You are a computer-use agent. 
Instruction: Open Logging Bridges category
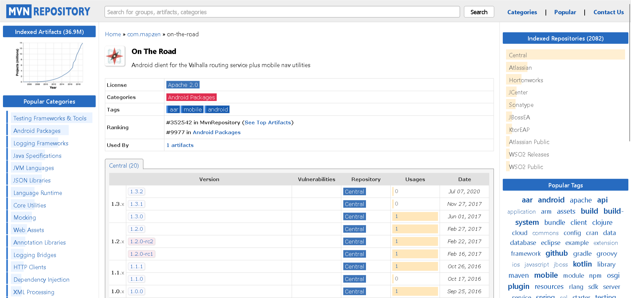[35, 255]
